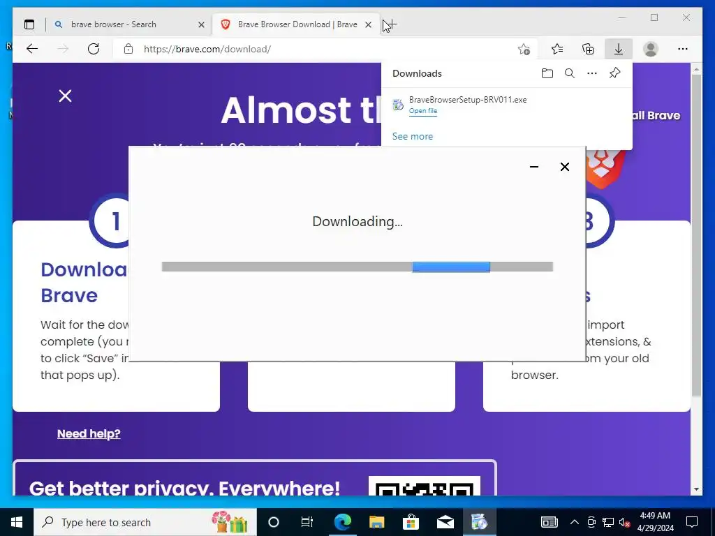Minimize the Downloading installer dialog

point(534,167)
